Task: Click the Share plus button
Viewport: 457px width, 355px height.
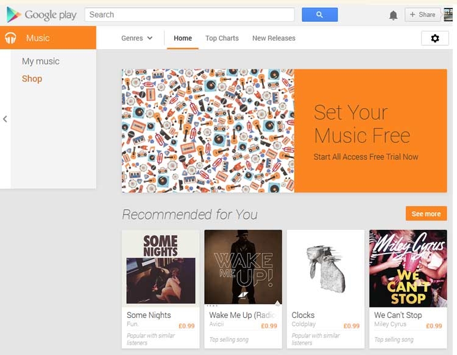Action: click(422, 15)
